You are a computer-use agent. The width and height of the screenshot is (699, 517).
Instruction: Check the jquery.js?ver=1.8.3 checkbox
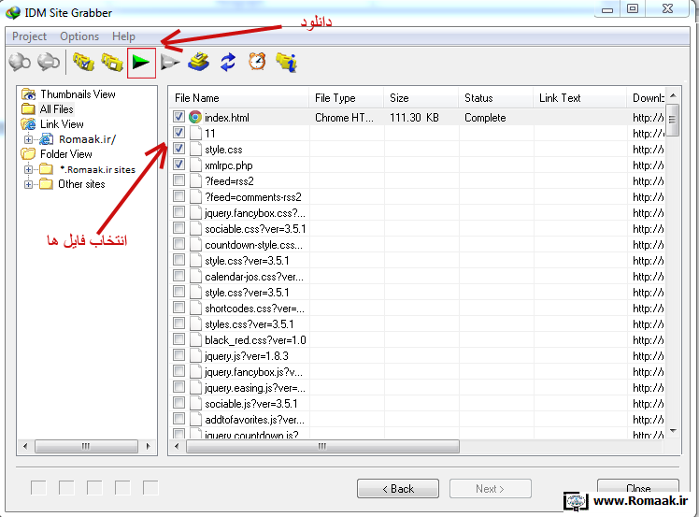pyautogui.click(x=178, y=355)
